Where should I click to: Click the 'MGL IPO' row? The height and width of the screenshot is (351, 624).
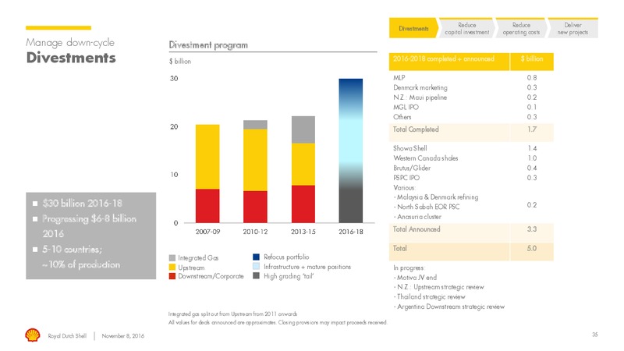tap(471, 107)
